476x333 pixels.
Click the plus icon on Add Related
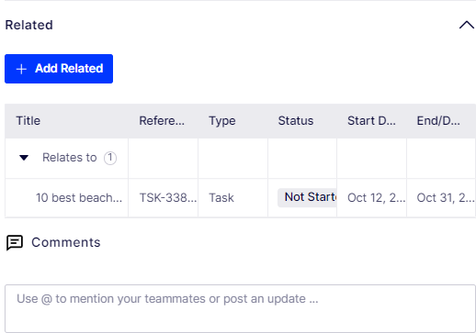tap(21, 69)
